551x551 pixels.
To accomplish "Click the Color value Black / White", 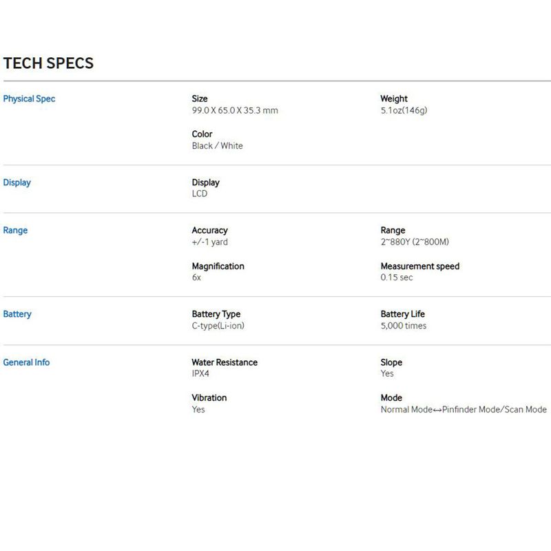I will 217,145.
